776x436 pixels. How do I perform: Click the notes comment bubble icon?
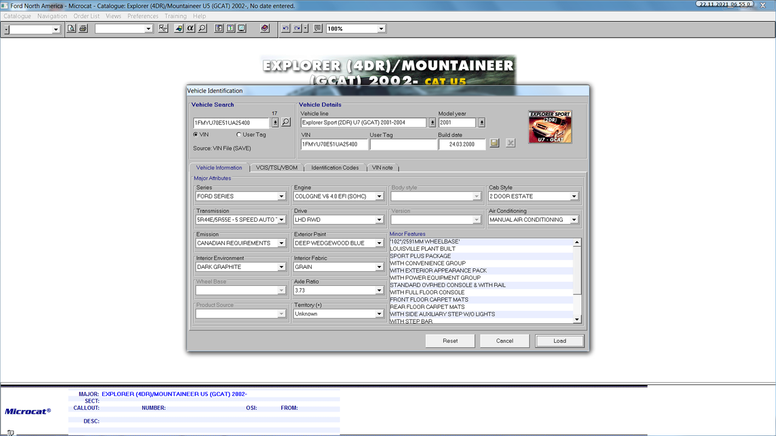point(318,28)
